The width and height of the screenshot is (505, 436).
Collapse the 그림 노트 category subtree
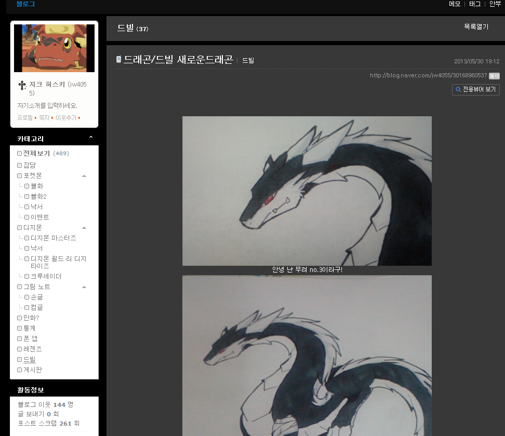84,287
